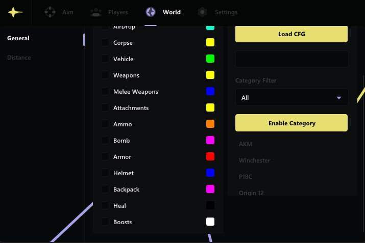Open the Weapons yellow color swatch
The height and width of the screenshot is (243, 365).
point(210,75)
